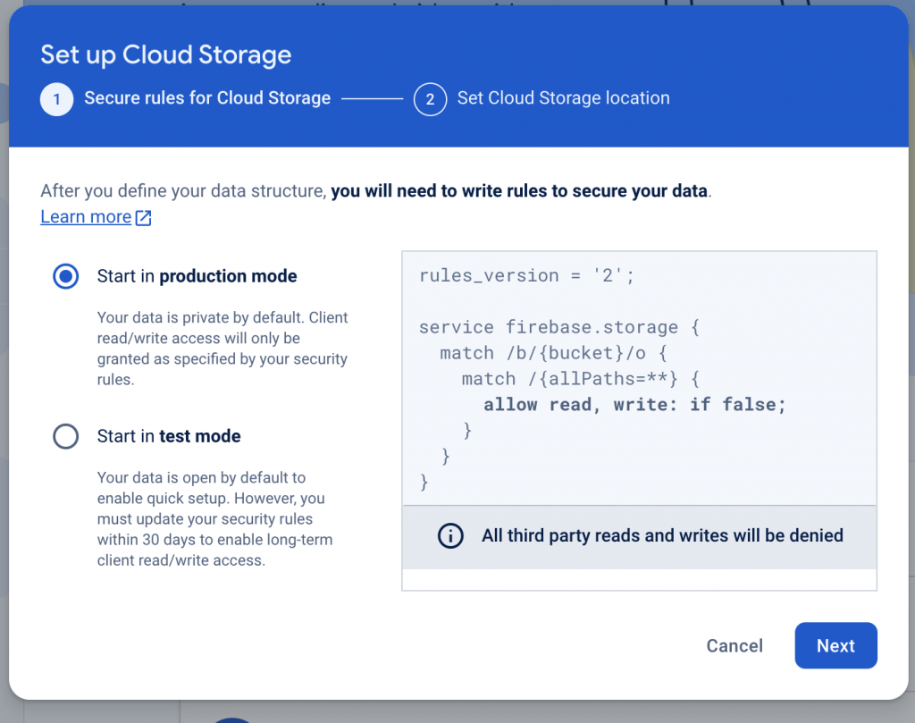Click the "Set up Cloud Storage" dialog title
Image resolution: width=915 pixels, height=723 pixels.
click(166, 55)
